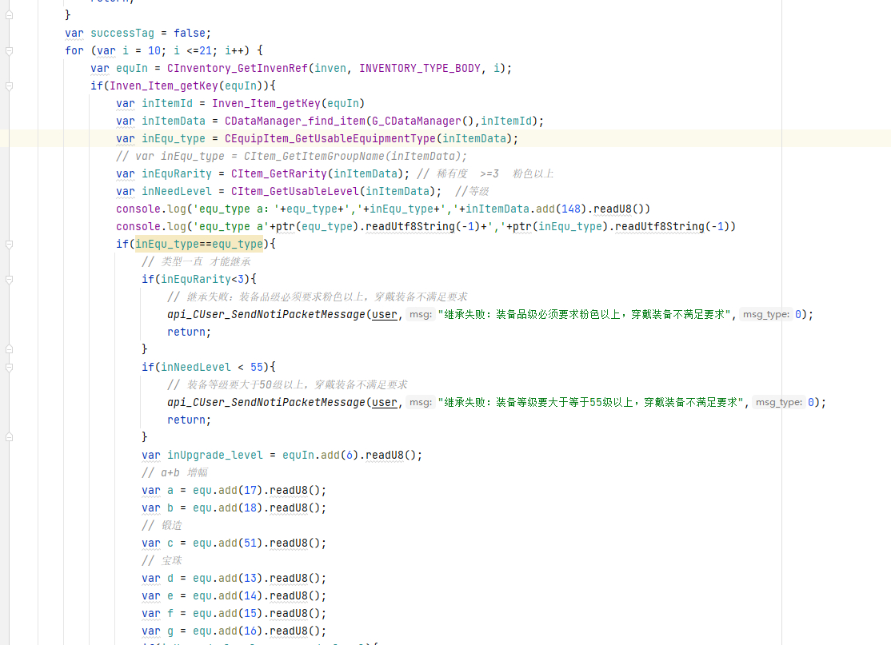This screenshot has width=891, height=645.
Task: Click msg: hint in the first SendNotiPacketMessage call
Action: click(x=420, y=315)
